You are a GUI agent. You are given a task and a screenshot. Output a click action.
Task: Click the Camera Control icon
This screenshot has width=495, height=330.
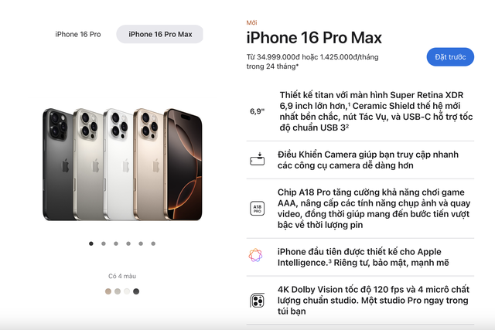click(257, 159)
